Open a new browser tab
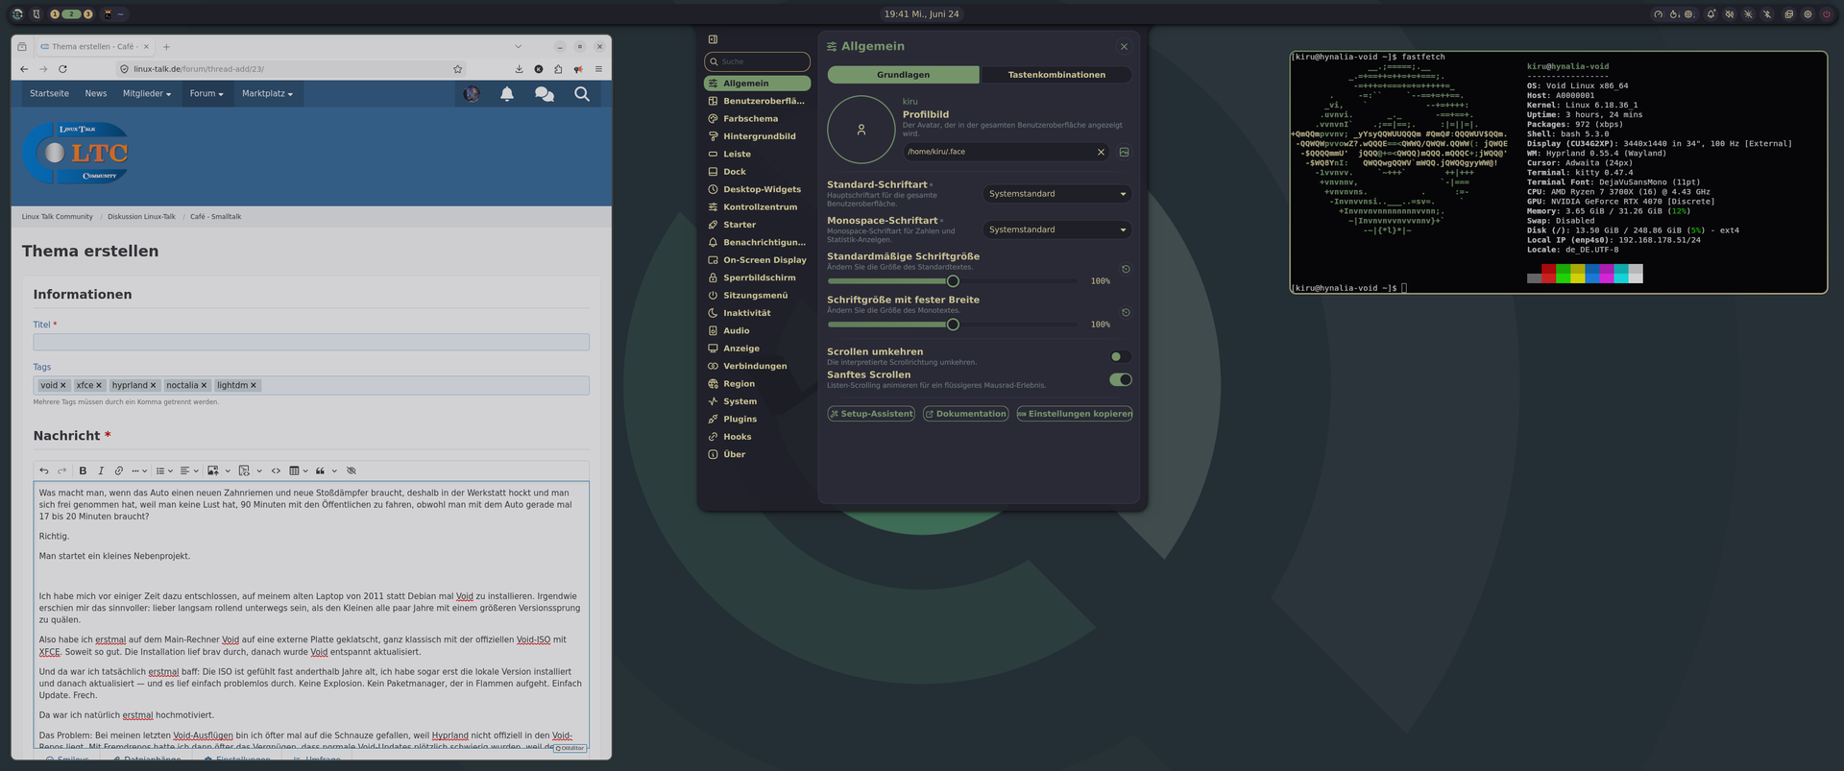The height and width of the screenshot is (771, 1844). [166, 46]
